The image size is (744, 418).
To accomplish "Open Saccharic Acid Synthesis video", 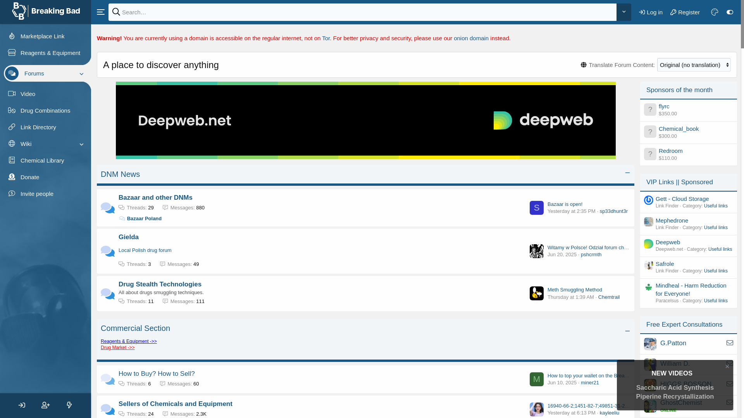I will coord(675,387).
